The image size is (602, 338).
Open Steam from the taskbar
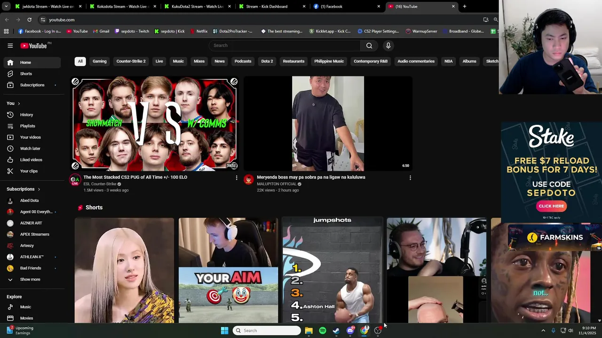(336, 330)
